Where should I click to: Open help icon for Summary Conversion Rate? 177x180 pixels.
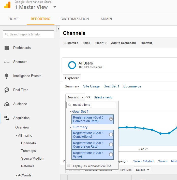coord(111,144)
